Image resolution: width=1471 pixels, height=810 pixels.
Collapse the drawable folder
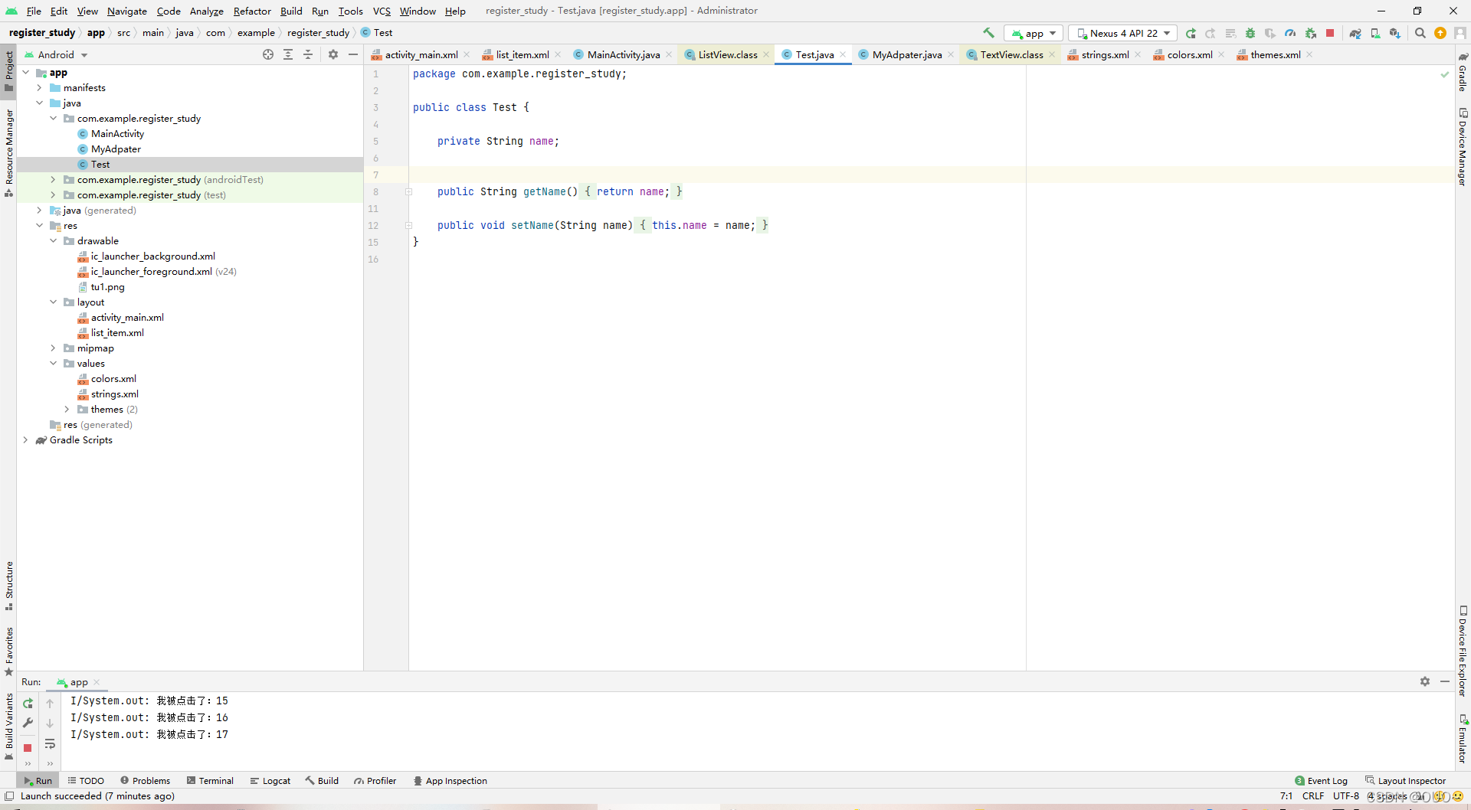pyautogui.click(x=54, y=241)
